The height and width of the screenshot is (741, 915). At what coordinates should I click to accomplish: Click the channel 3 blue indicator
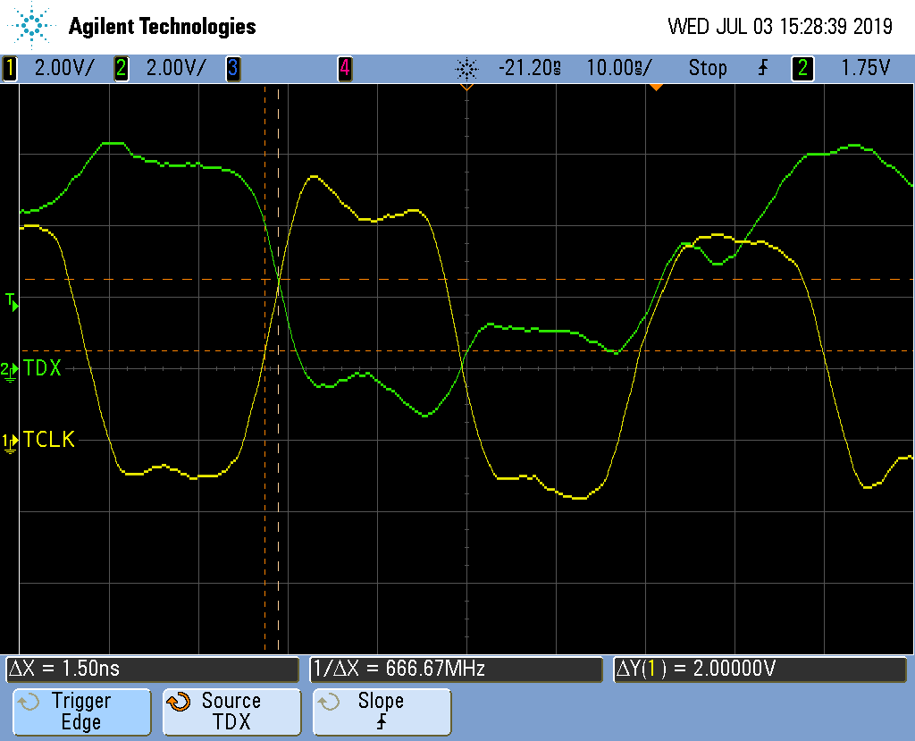[x=232, y=68]
